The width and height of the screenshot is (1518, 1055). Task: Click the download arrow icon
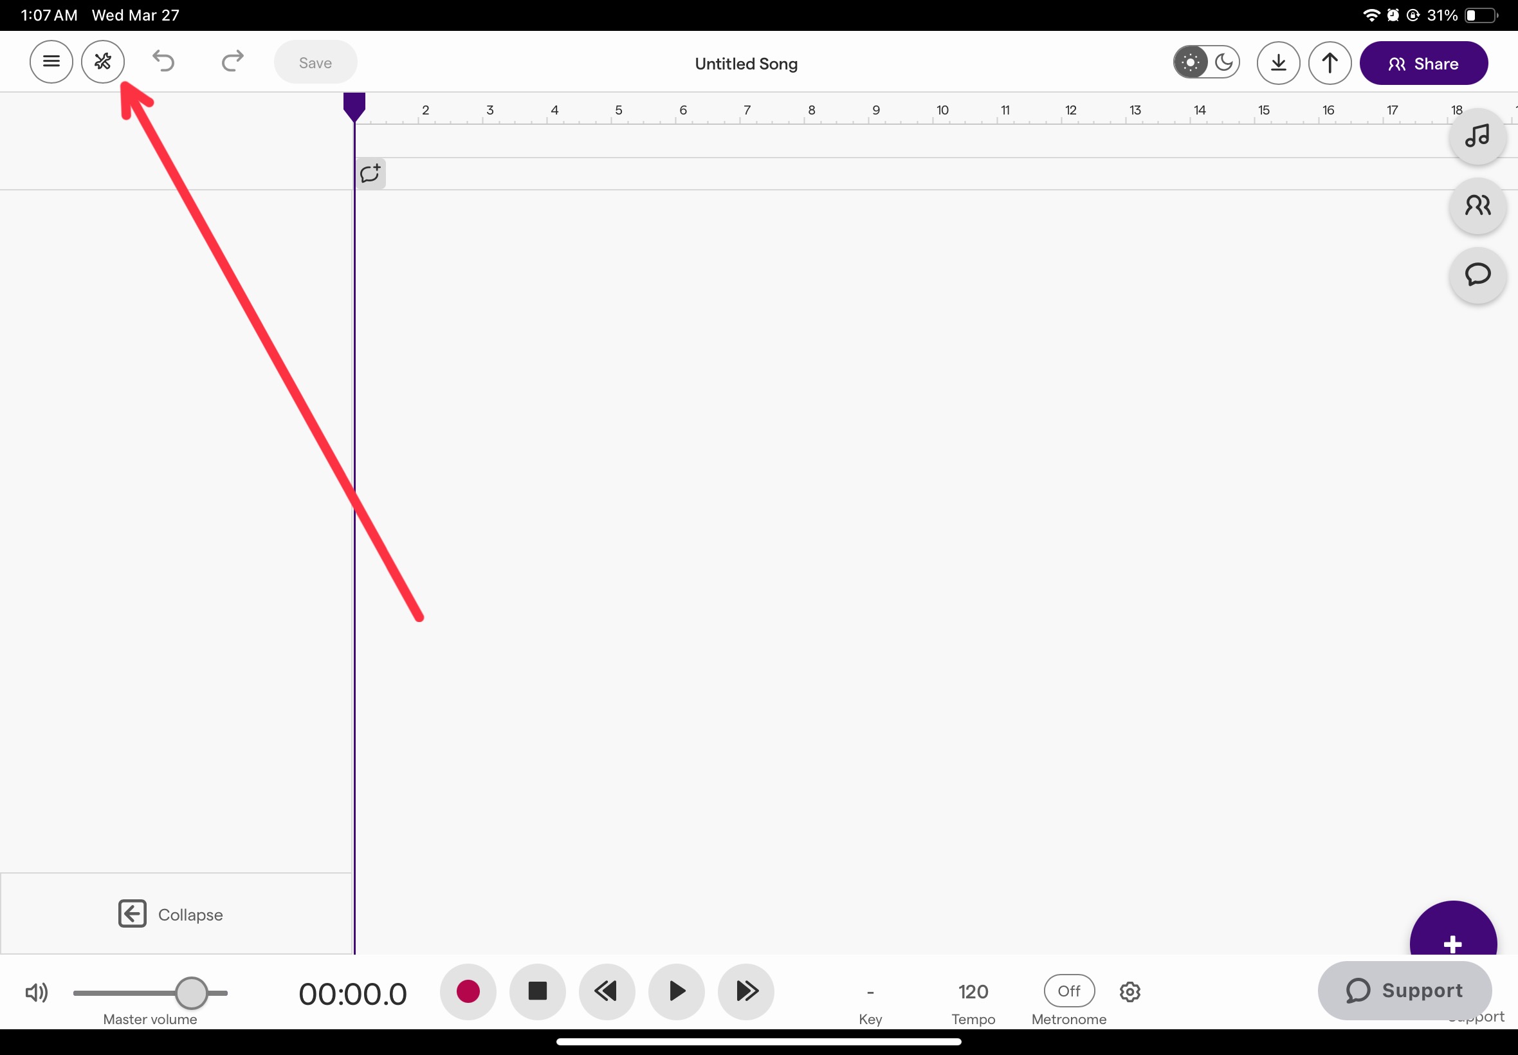click(1278, 63)
